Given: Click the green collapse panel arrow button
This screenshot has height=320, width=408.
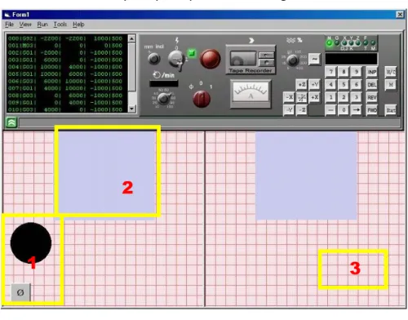Looking at the screenshot, I should [11, 122].
